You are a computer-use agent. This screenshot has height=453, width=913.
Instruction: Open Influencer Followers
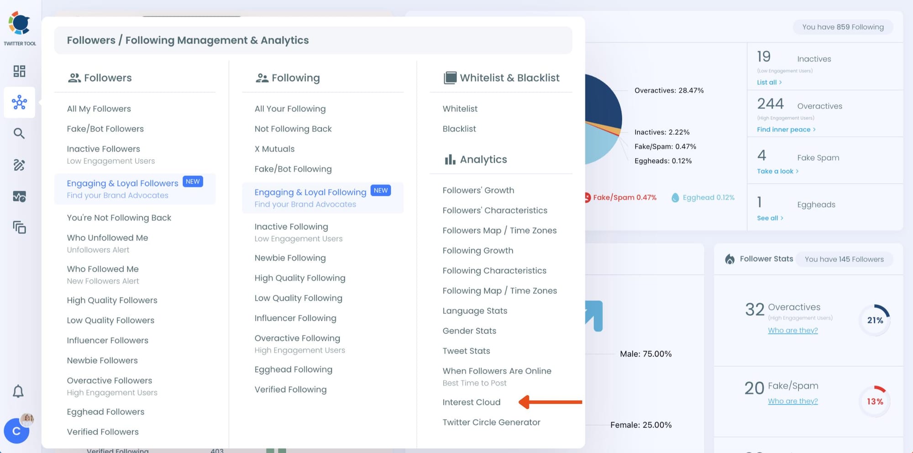[108, 340]
